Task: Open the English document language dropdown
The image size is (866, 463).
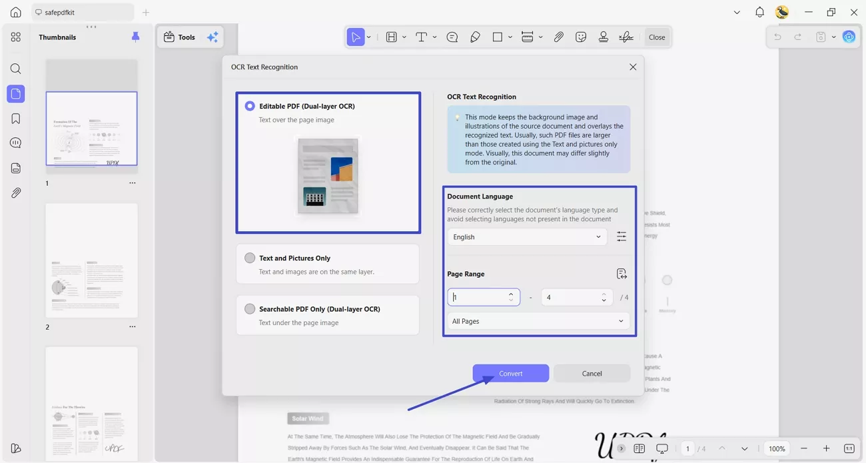Action: tap(526, 236)
